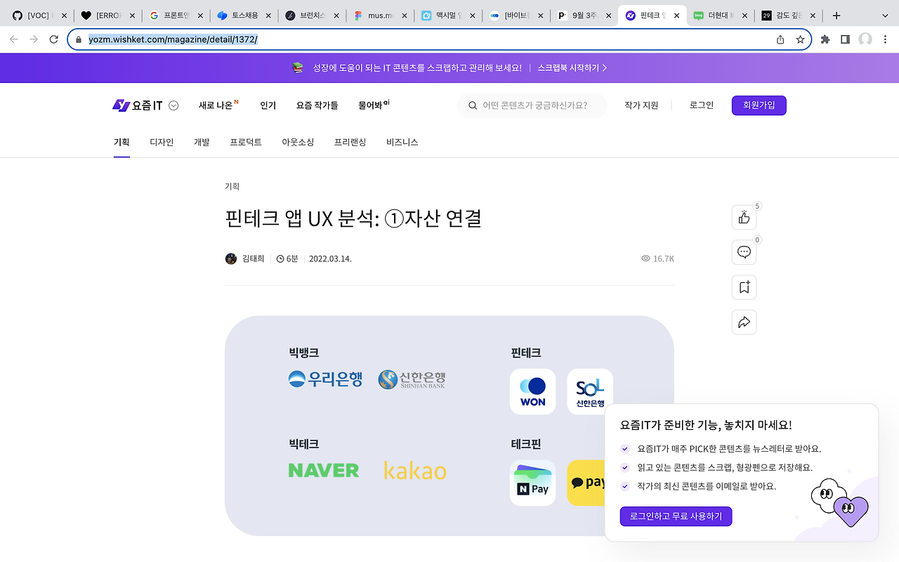Viewport: 899px width, 562px height.
Task: Open the Chrome profile avatar
Action: click(865, 39)
